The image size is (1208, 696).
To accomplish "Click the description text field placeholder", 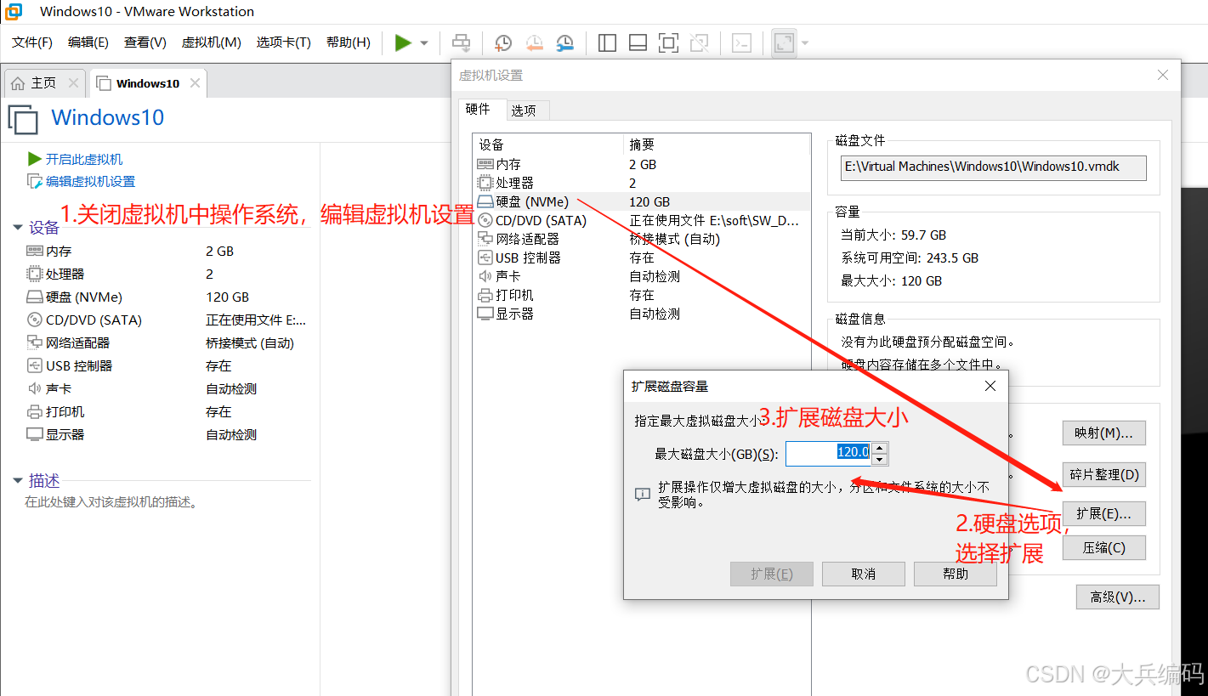I will point(111,502).
